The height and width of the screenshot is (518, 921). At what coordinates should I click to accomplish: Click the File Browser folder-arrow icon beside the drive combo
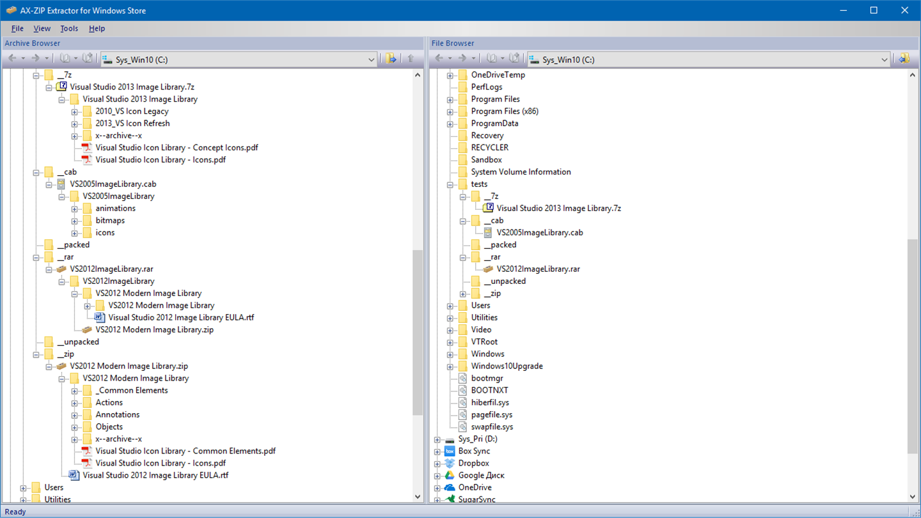(x=904, y=59)
